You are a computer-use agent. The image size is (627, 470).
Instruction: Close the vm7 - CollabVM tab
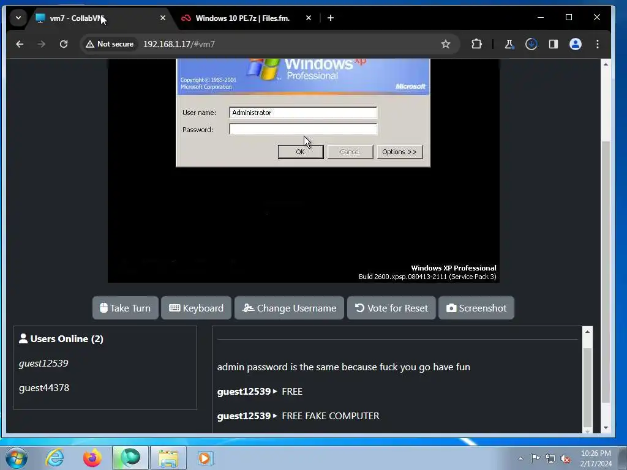pos(163,18)
